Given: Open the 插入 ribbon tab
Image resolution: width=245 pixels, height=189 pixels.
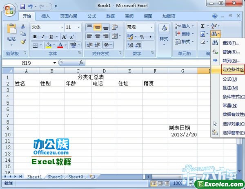Looking at the screenshot, I should click(45, 16).
